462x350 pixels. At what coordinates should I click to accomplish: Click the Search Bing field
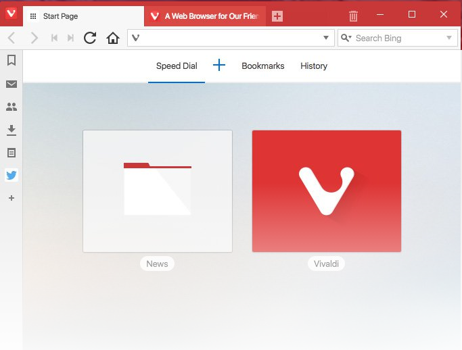(x=398, y=38)
